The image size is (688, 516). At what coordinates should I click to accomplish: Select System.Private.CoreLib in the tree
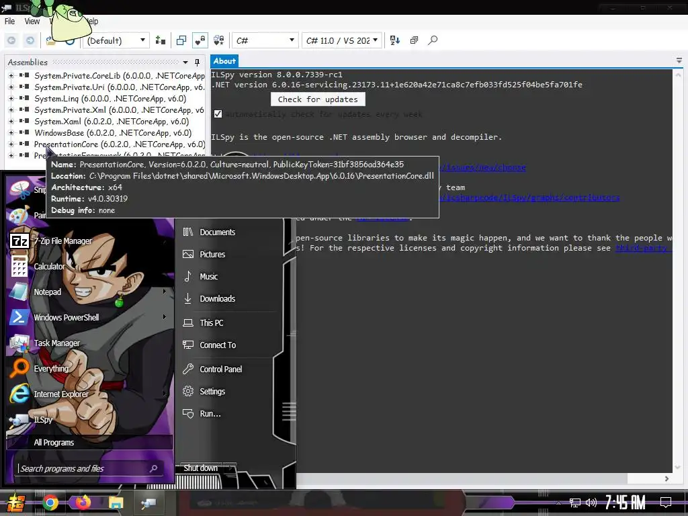pyautogui.click(x=120, y=75)
